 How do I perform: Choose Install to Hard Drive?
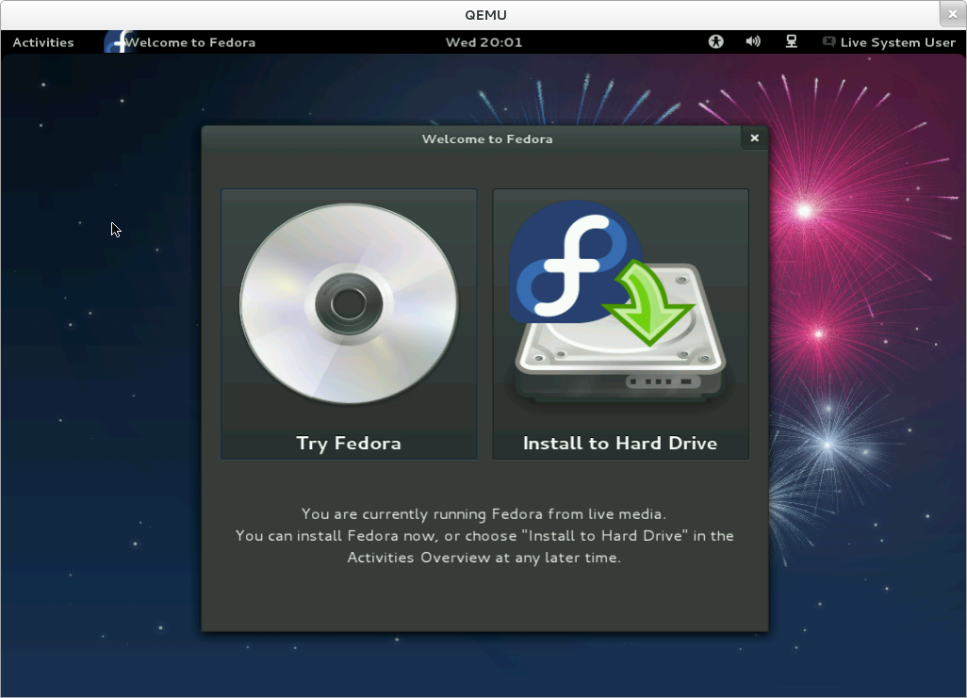[620, 324]
